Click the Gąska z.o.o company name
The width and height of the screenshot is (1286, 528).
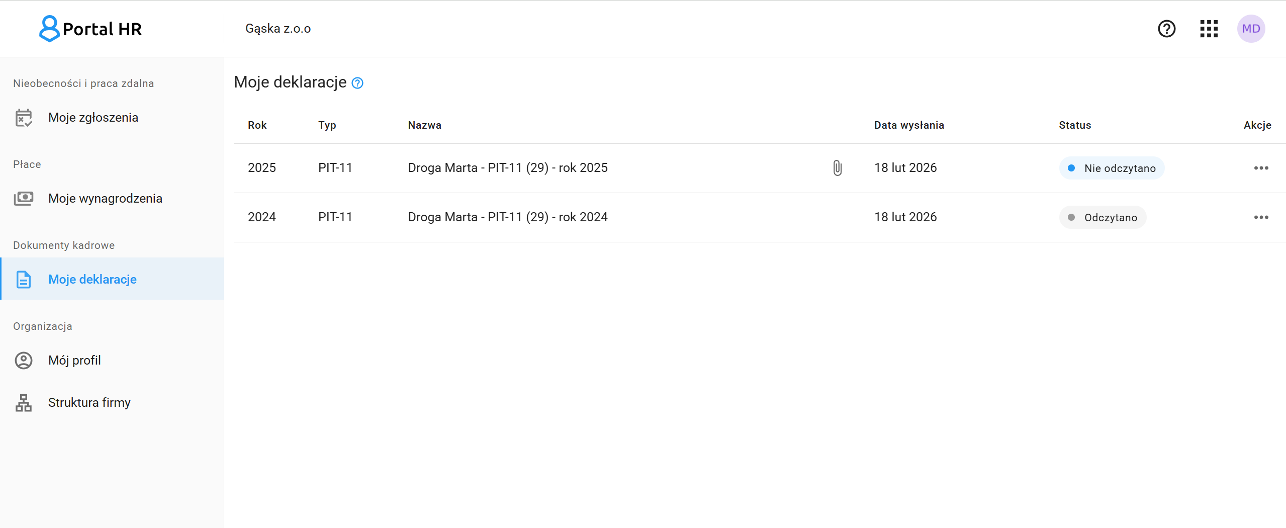pos(278,29)
